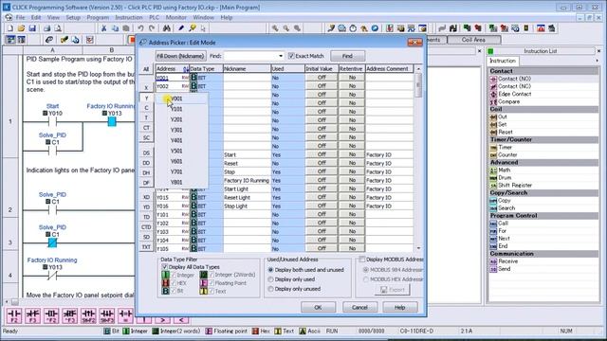The image size is (607, 341).
Task: Insert Shift-F3 edge contact button
Action: (107, 315)
